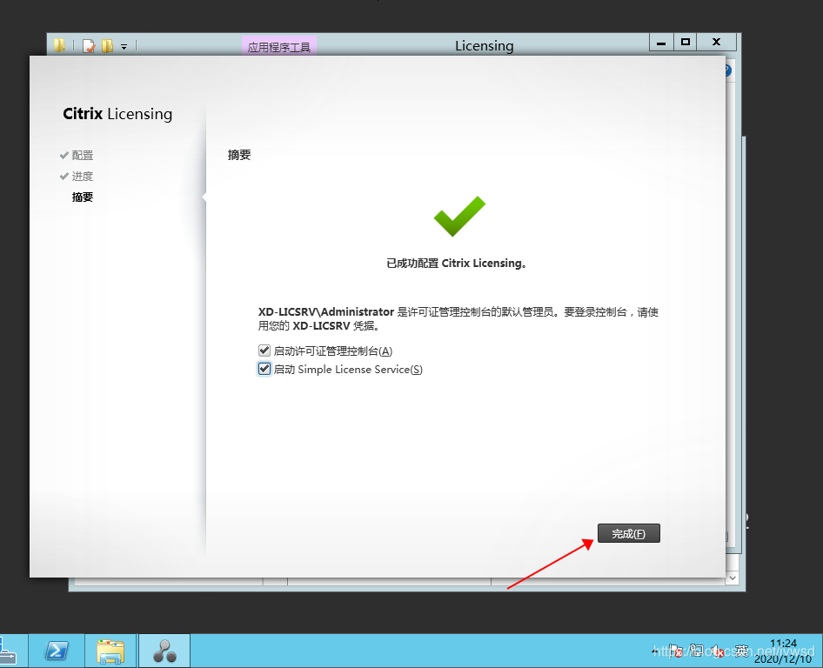
Task: Open File Explorer from the taskbar
Action: pos(111,651)
